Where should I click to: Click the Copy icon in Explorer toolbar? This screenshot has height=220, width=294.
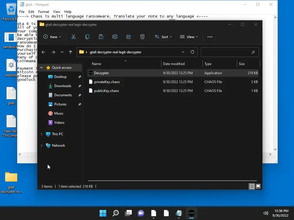click(87, 37)
